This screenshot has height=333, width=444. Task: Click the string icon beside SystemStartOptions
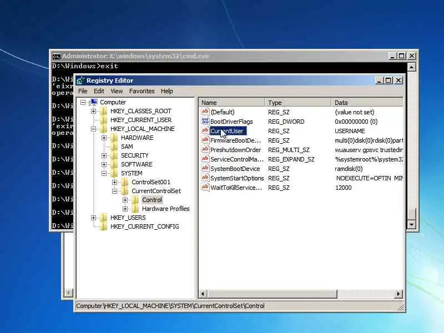205,178
